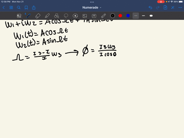Tap the Wi-Fi status icon
The image size is (184, 138).
[172, 2]
